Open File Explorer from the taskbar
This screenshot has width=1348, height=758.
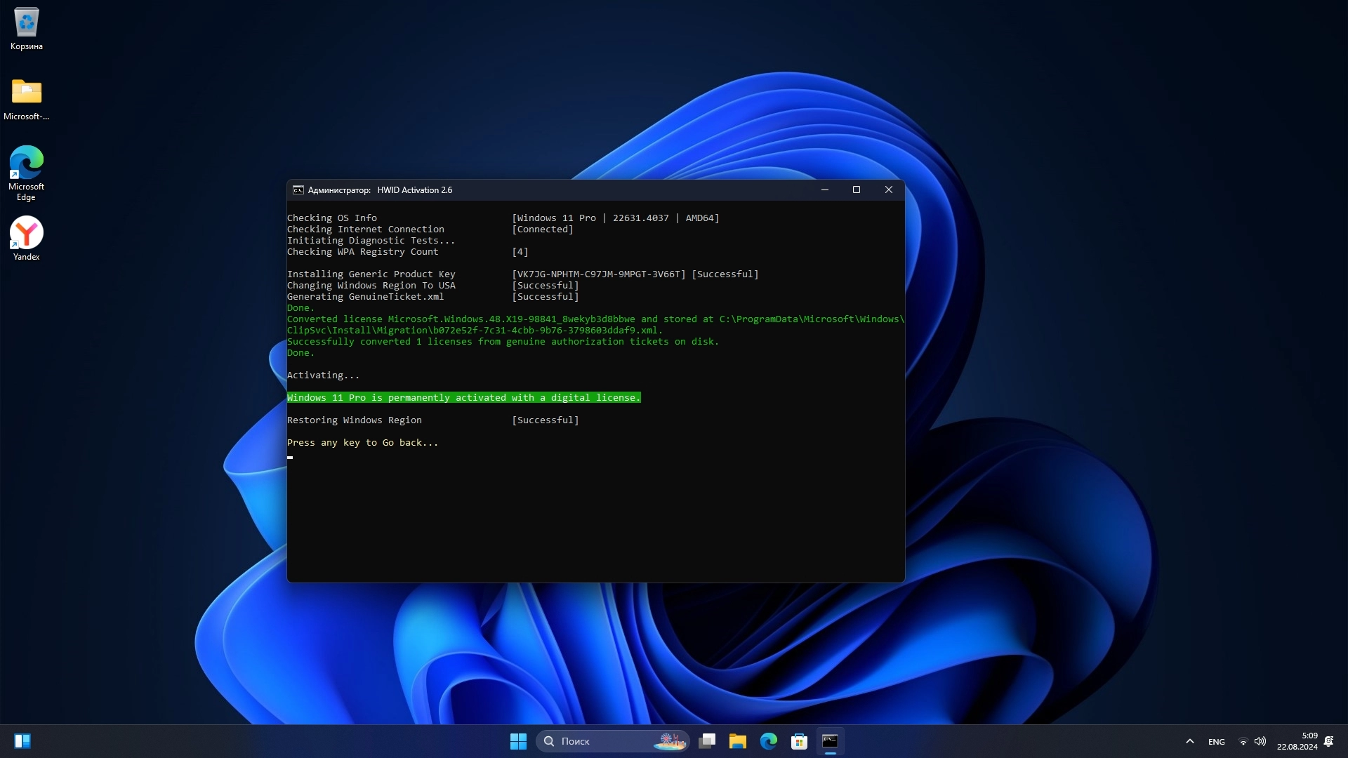[x=737, y=741]
